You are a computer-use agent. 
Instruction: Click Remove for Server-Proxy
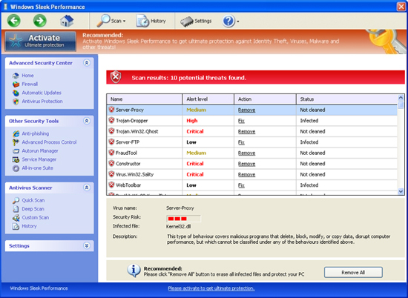click(247, 110)
